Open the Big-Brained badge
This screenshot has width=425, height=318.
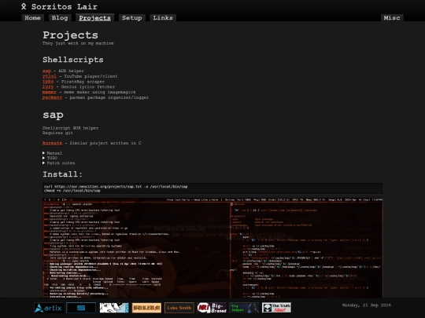pyautogui.click(x=212, y=308)
